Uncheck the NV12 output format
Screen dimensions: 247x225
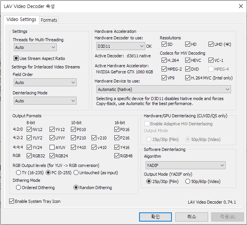29,129
